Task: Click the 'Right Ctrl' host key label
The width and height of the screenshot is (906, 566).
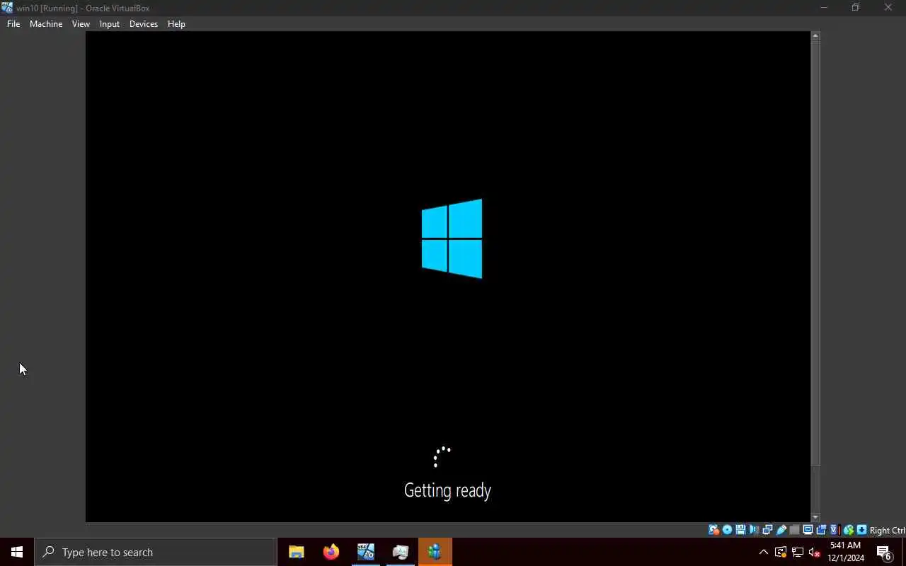Action: point(887,530)
